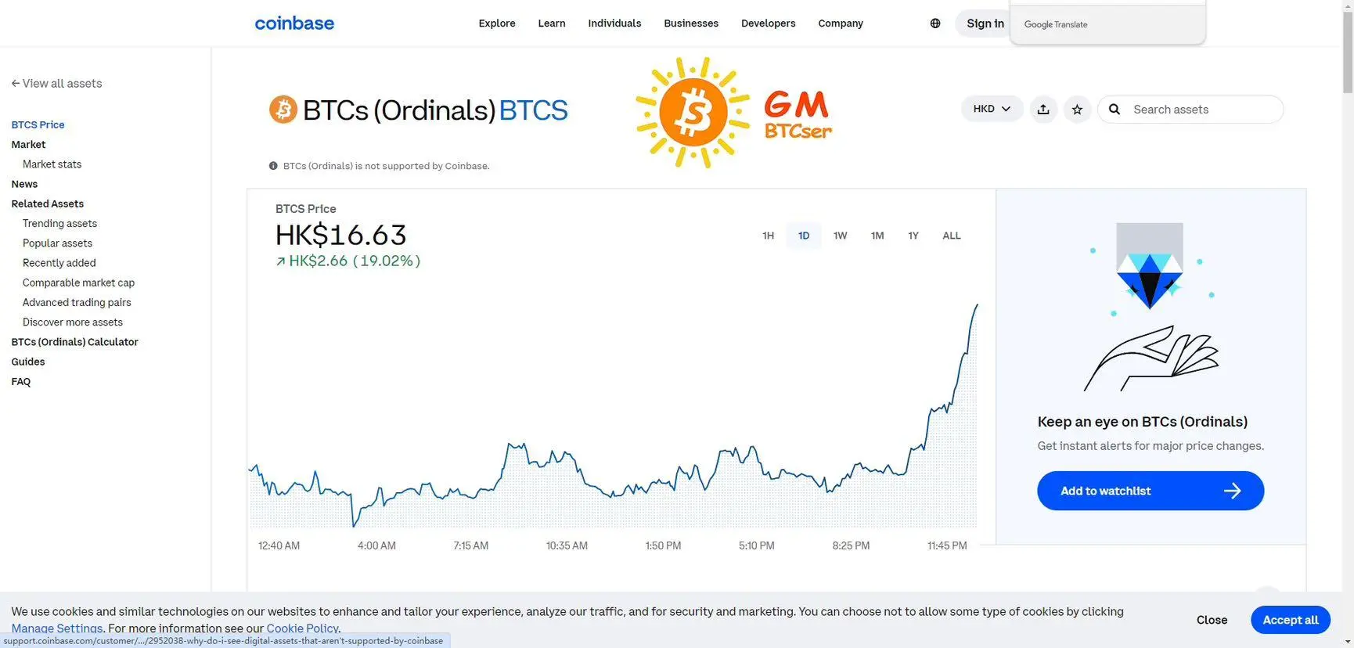Select the 1Y chart range
Screen dimensions: 1354x648
point(913,236)
